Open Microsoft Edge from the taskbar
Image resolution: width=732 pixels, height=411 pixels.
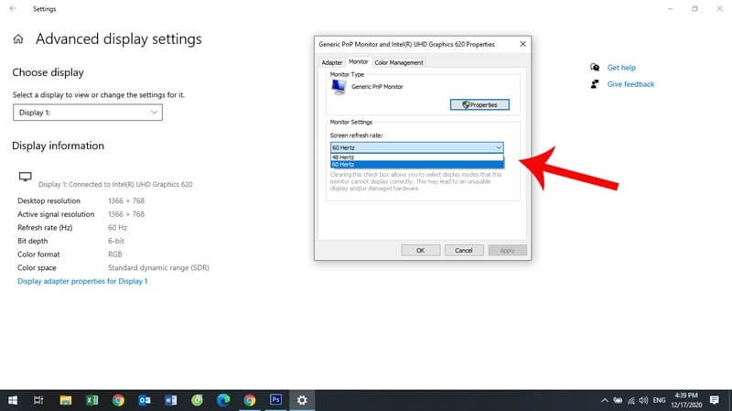point(223,400)
